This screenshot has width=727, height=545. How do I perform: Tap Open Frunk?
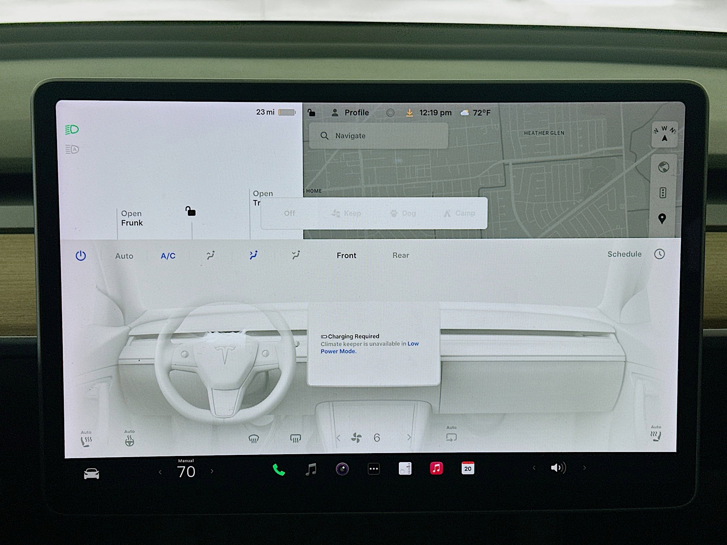click(132, 218)
